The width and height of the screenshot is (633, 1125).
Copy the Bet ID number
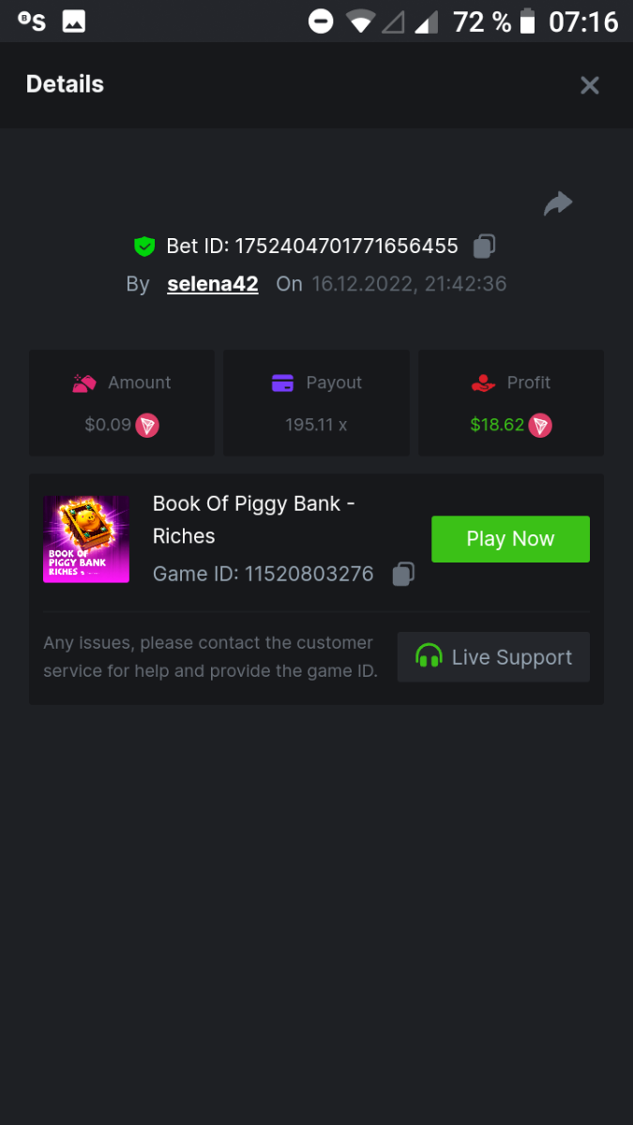click(484, 246)
